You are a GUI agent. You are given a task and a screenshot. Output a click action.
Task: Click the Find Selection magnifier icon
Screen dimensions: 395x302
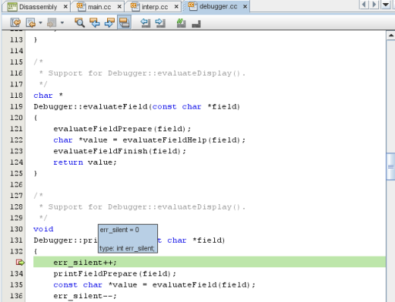[x=80, y=23]
